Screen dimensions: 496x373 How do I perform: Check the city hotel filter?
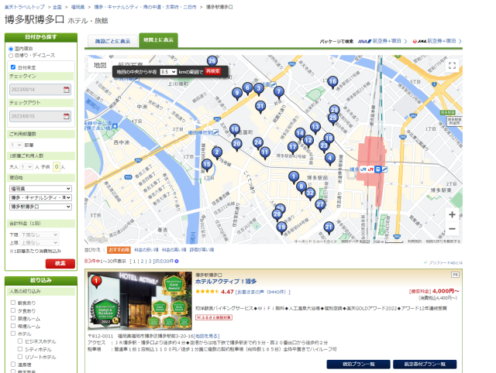tap(20, 349)
